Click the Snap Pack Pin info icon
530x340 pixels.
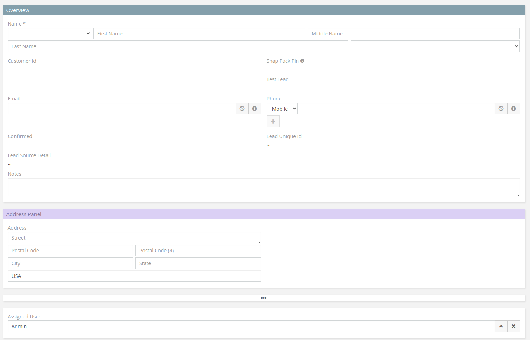point(302,61)
